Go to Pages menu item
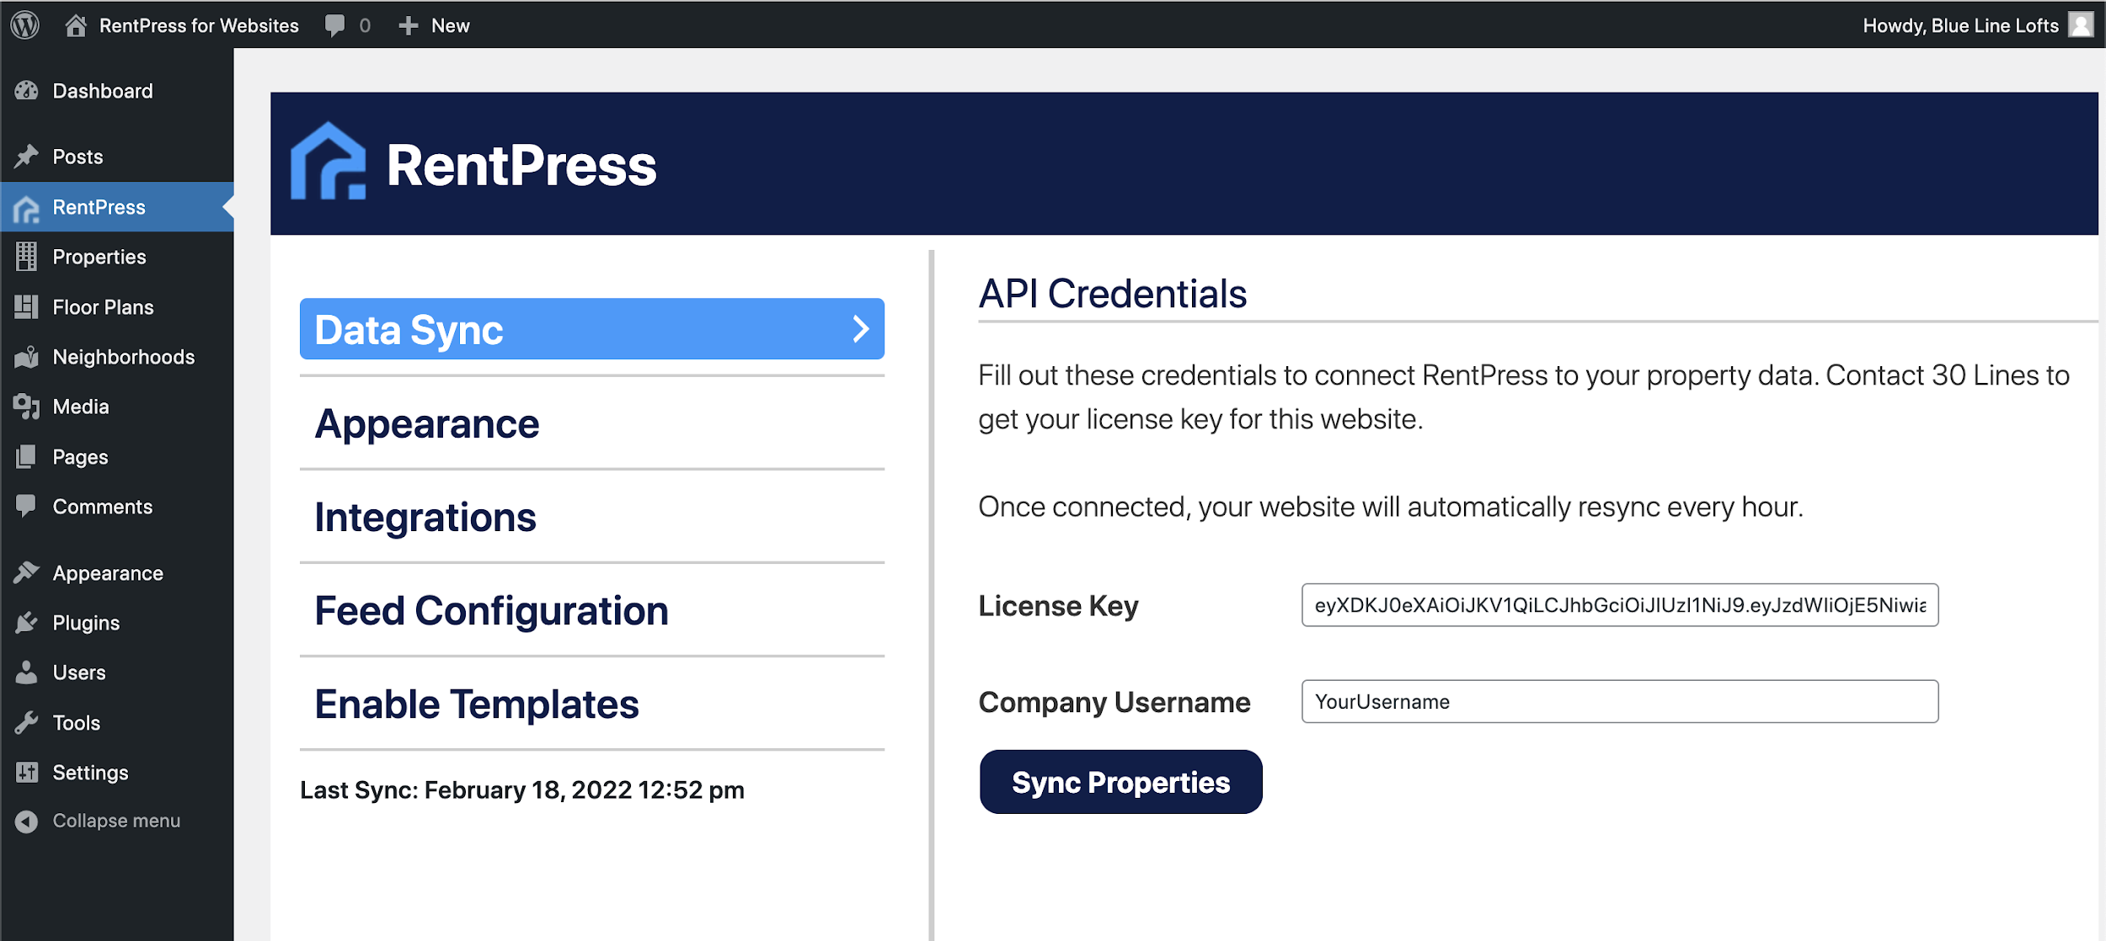 117,457
